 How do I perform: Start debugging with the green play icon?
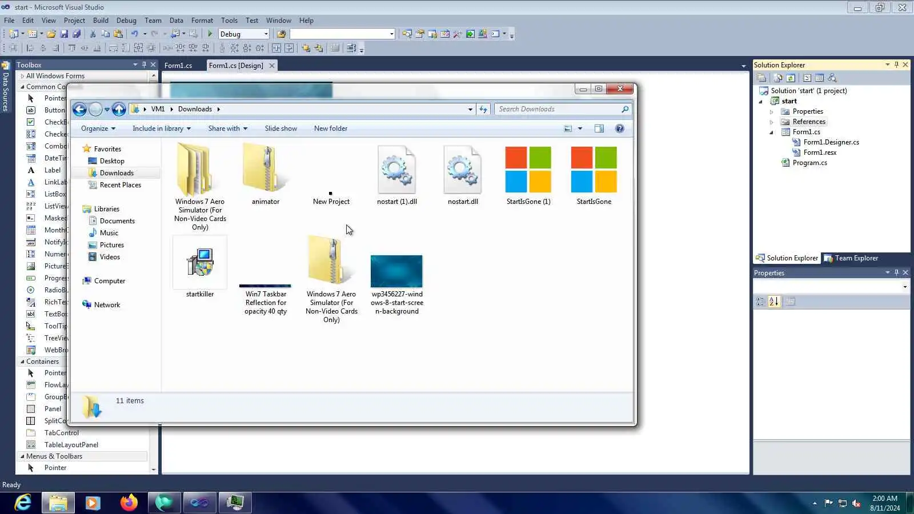click(210, 34)
